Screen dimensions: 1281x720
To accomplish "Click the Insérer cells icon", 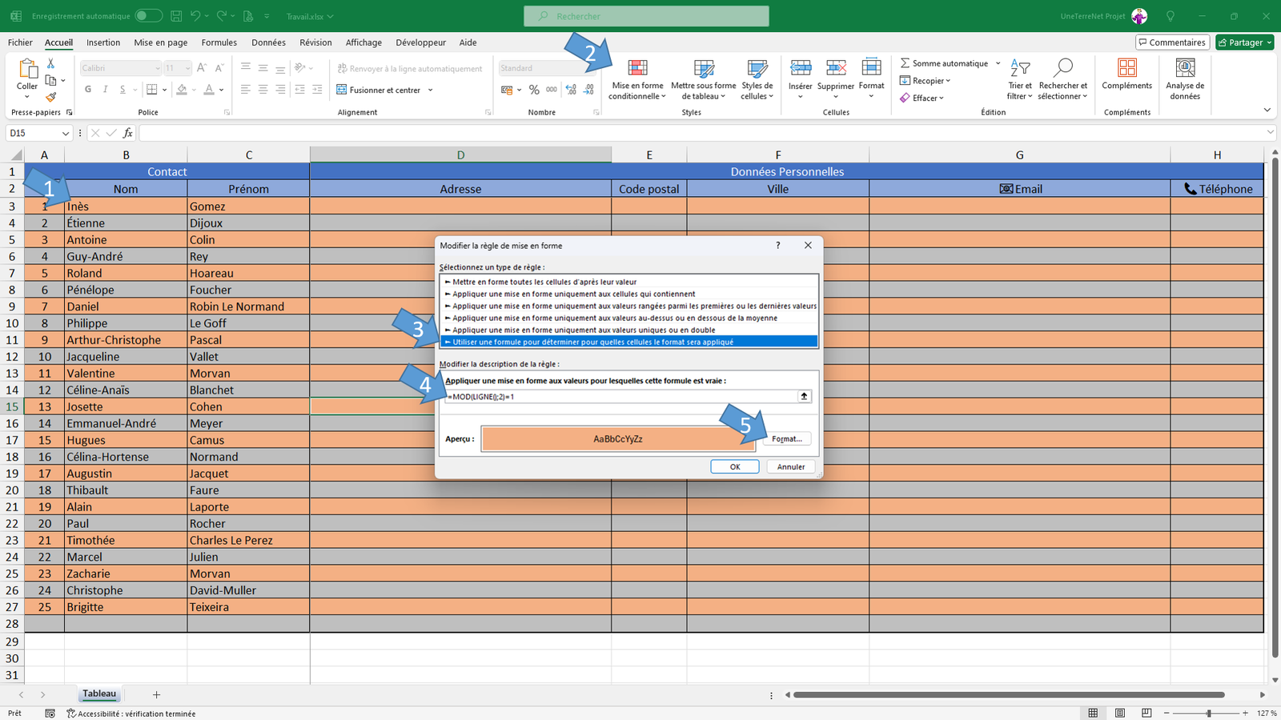I will (x=801, y=68).
